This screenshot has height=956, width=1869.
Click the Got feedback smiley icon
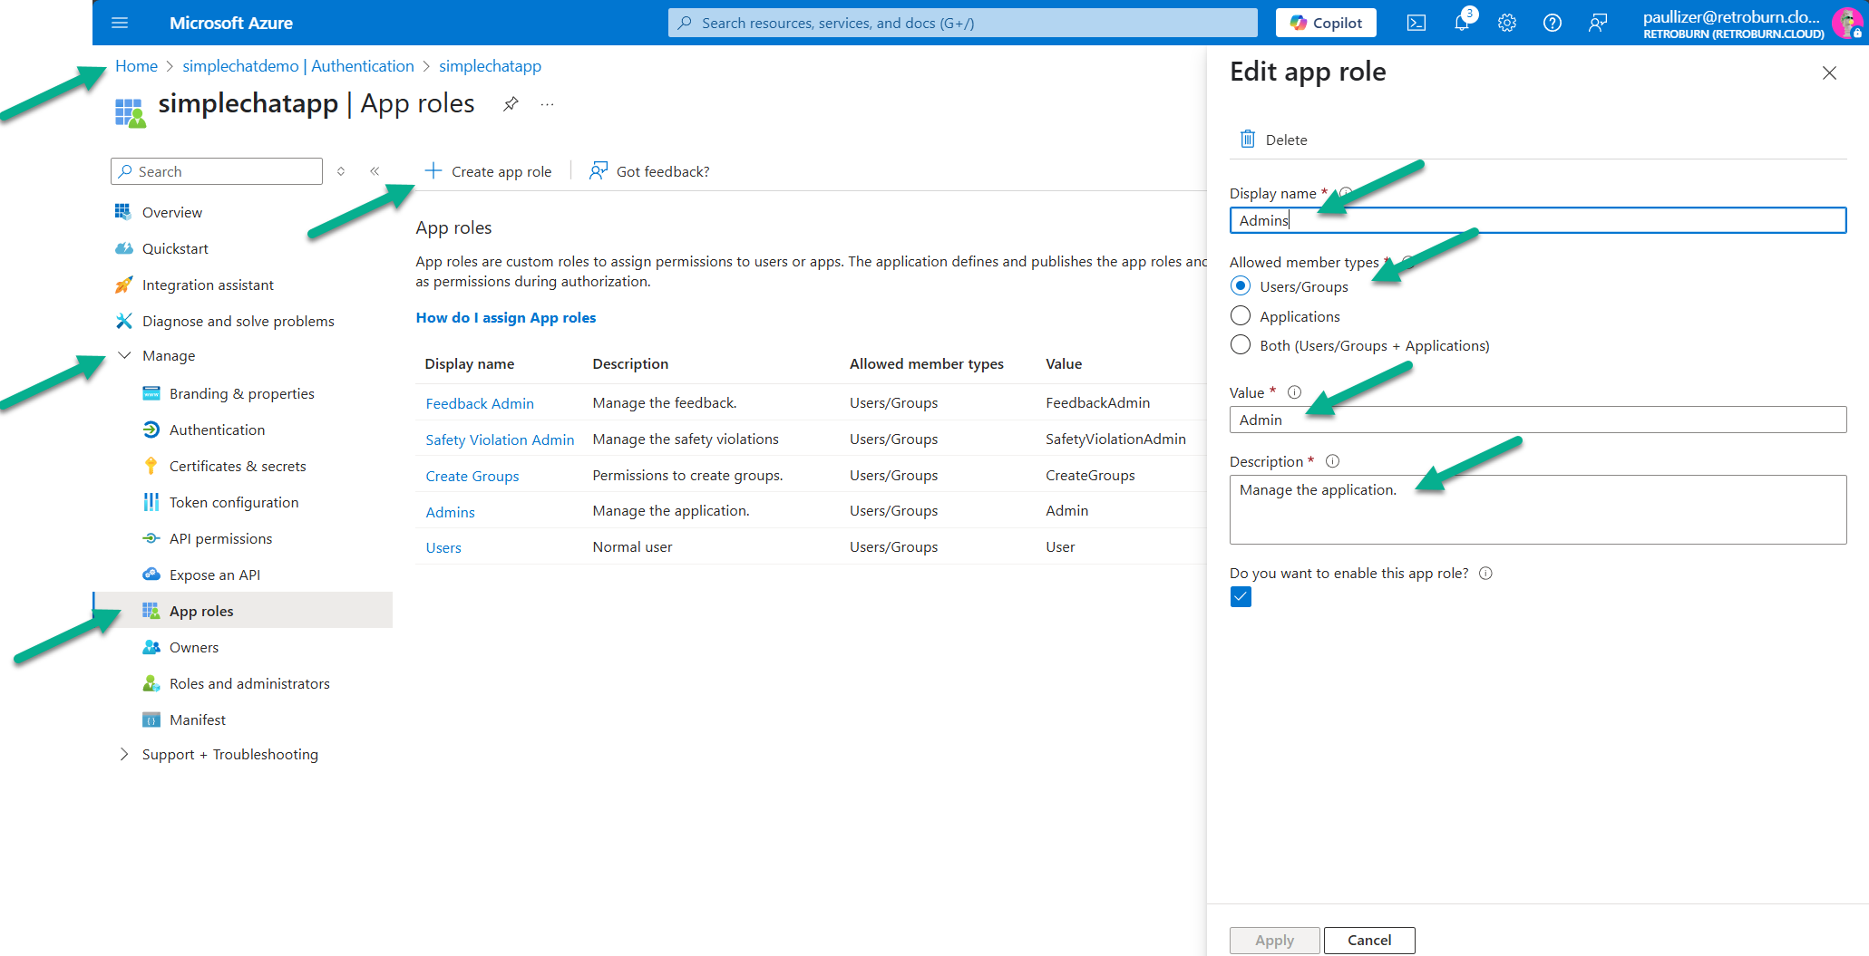[x=598, y=170]
